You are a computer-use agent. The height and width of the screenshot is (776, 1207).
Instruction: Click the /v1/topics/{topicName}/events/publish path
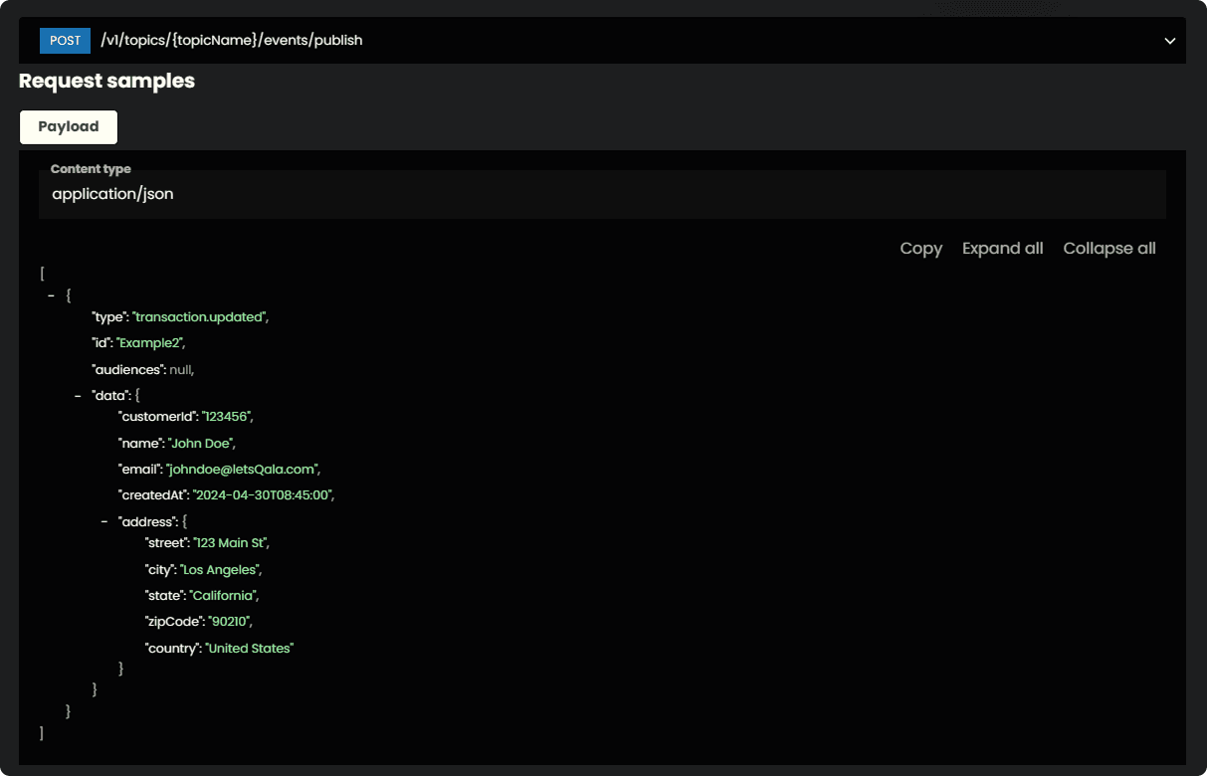(231, 41)
